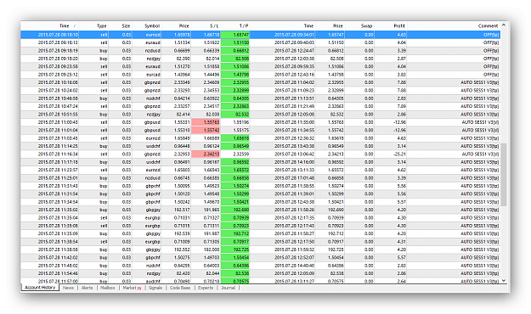This screenshot has height=314, width=531.
Task: Open the Account History tab
Action: [40, 288]
